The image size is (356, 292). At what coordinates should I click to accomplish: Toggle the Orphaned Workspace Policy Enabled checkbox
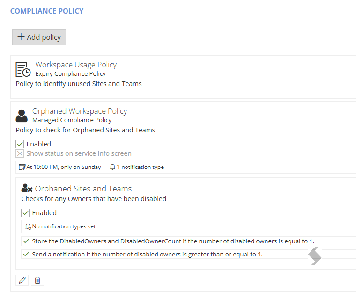20,144
